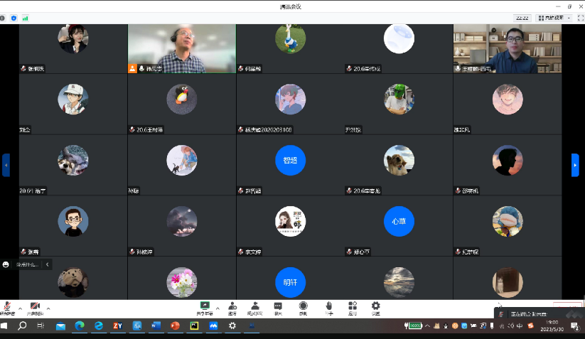Screen dimensions: 585x339
Task: Go to previous page of participants
Action: coord(6,165)
